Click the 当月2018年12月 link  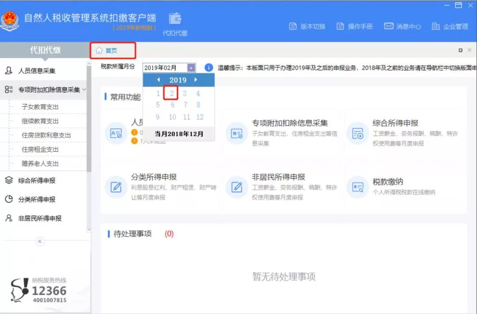(178, 133)
